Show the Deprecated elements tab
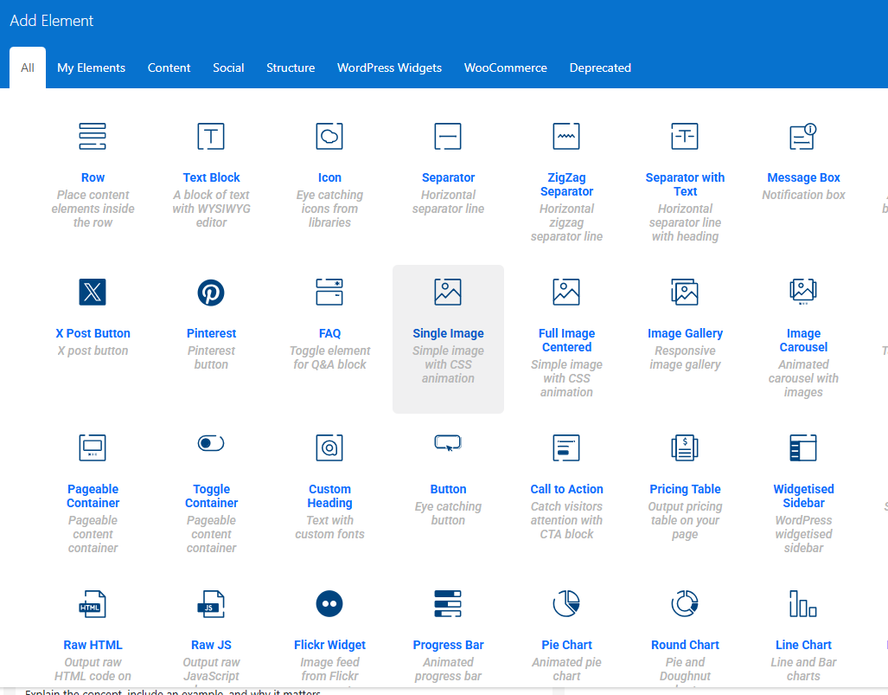This screenshot has width=888, height=695. (x=600, y=68)
